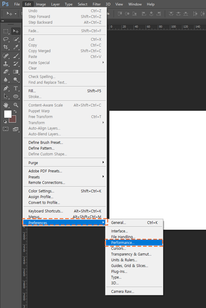Choose Fill... from the Edit menu

tap(65, 91)
